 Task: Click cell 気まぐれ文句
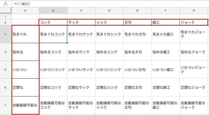pyautogui.click(x=138, y=34)
